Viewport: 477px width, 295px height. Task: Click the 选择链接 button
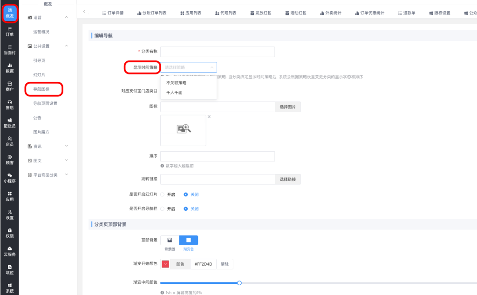[287, 179]
